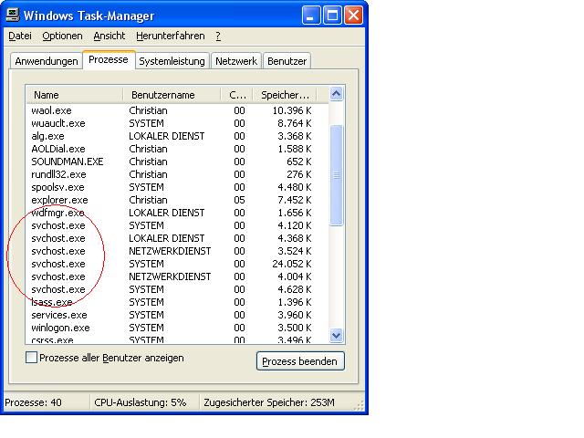Select svchost.exe using 4.628 K memory

point(177,289)
